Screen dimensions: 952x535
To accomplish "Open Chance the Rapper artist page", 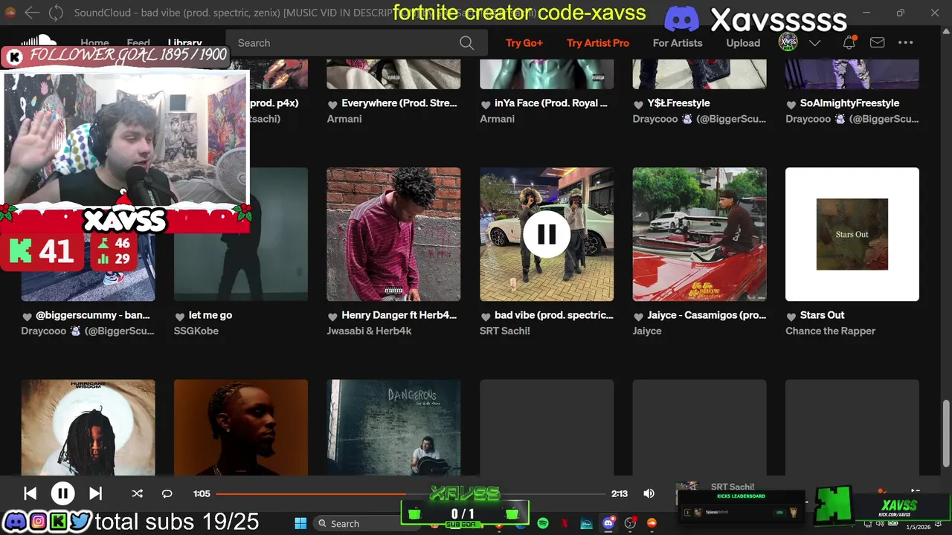I will tap(830, 331).
